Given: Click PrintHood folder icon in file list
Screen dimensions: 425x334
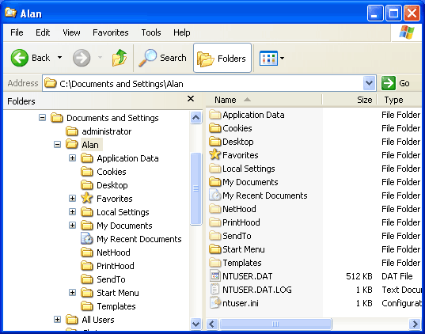Looking at the screenshot, I should (215, 222).
